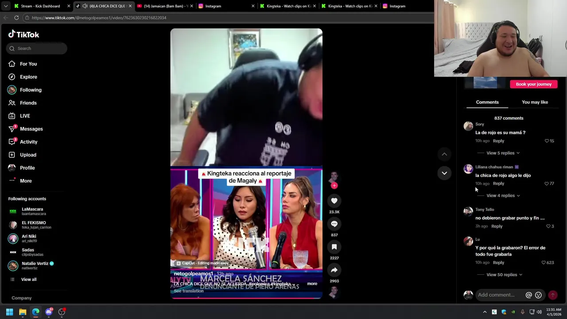Open volume control in system tray

coord(539,312)
